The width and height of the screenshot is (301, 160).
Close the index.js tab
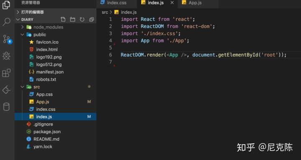pos(172,3)
